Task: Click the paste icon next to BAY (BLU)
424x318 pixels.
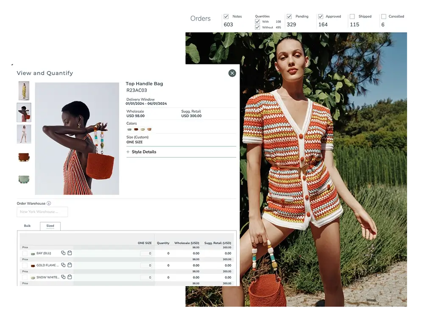Action: click(69, 252)
